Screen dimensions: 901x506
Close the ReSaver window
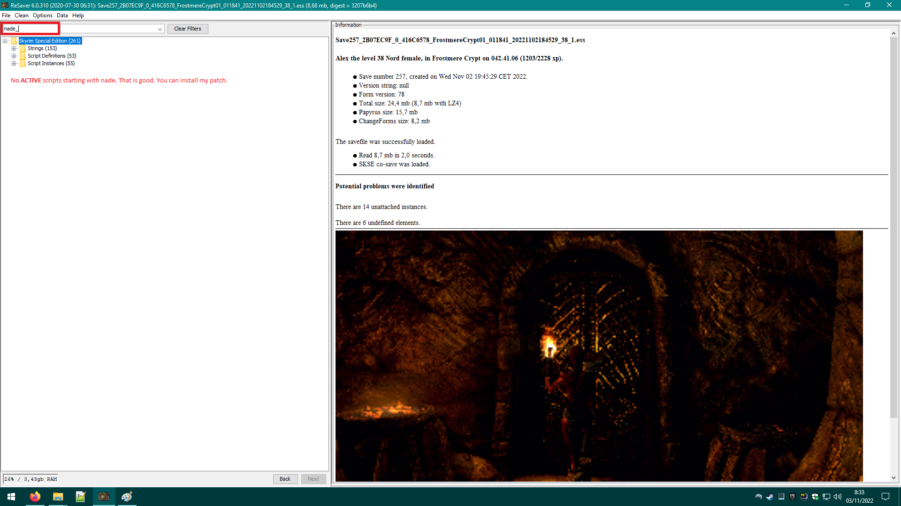click(889, 5)
